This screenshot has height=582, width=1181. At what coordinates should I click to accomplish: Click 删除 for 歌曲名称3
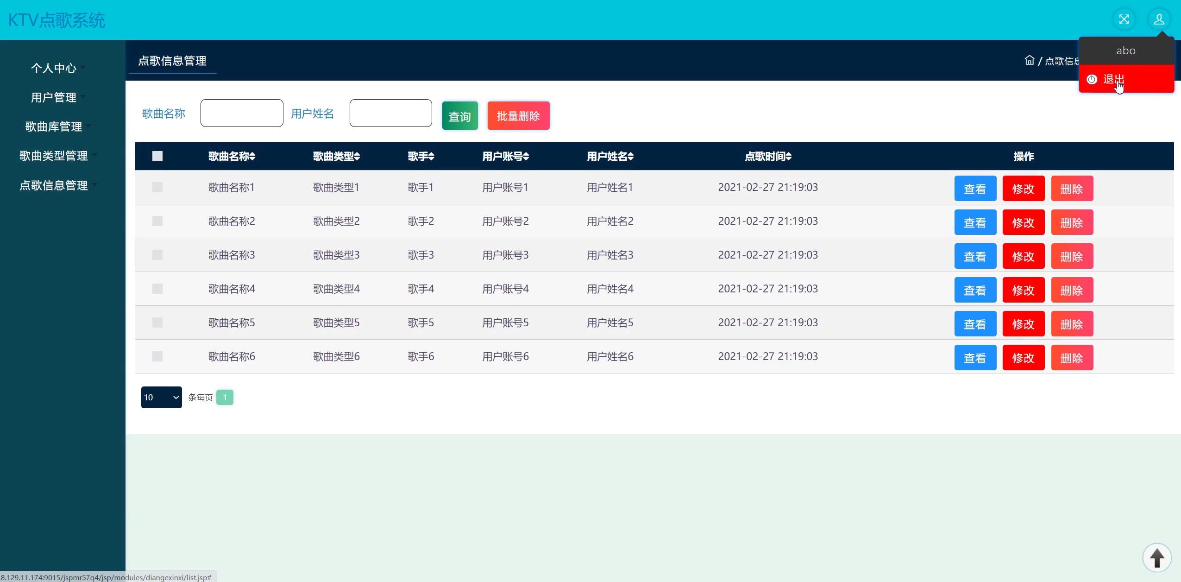tap(1072, 256)
